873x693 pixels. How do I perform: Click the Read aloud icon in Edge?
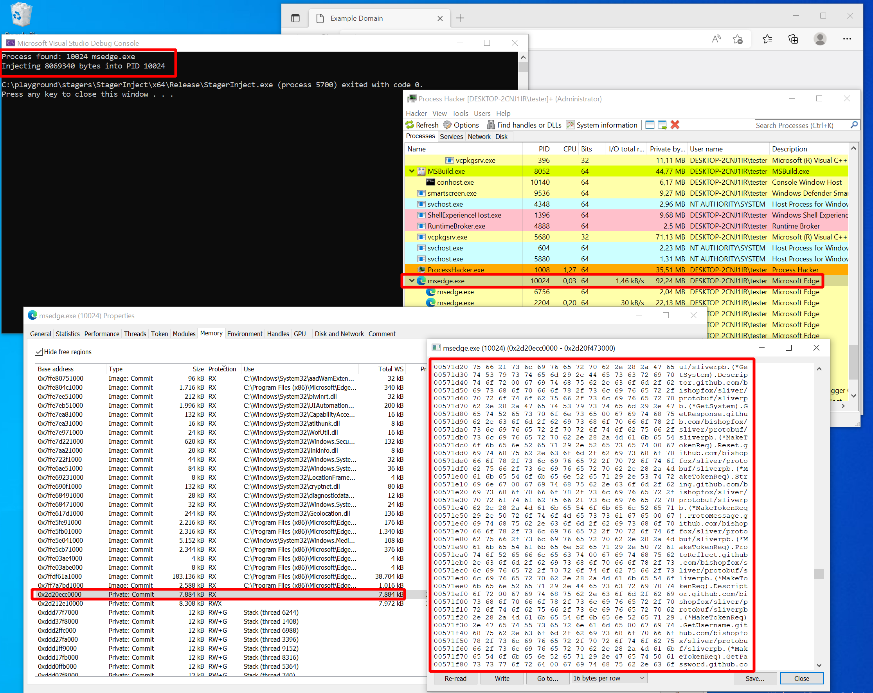point(716,39)
